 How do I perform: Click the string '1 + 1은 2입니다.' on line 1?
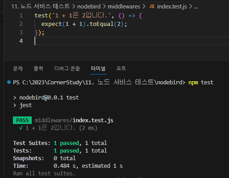click(x=81, y=16)
